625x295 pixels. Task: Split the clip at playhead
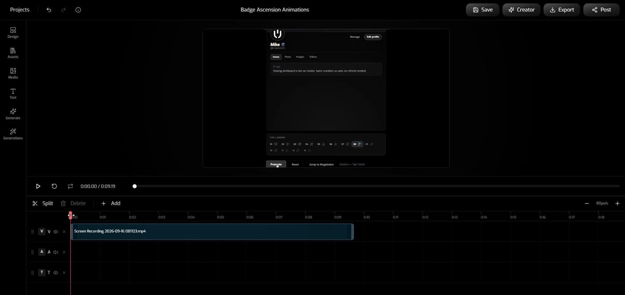42,203
